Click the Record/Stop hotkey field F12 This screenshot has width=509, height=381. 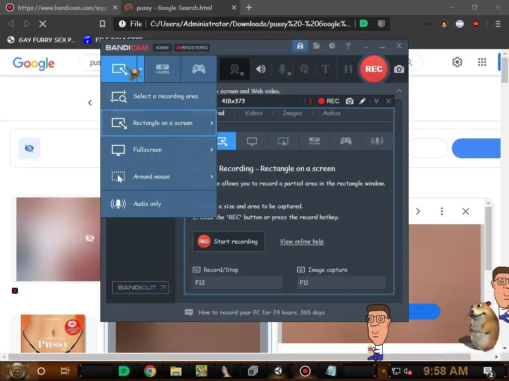point(238,282)
